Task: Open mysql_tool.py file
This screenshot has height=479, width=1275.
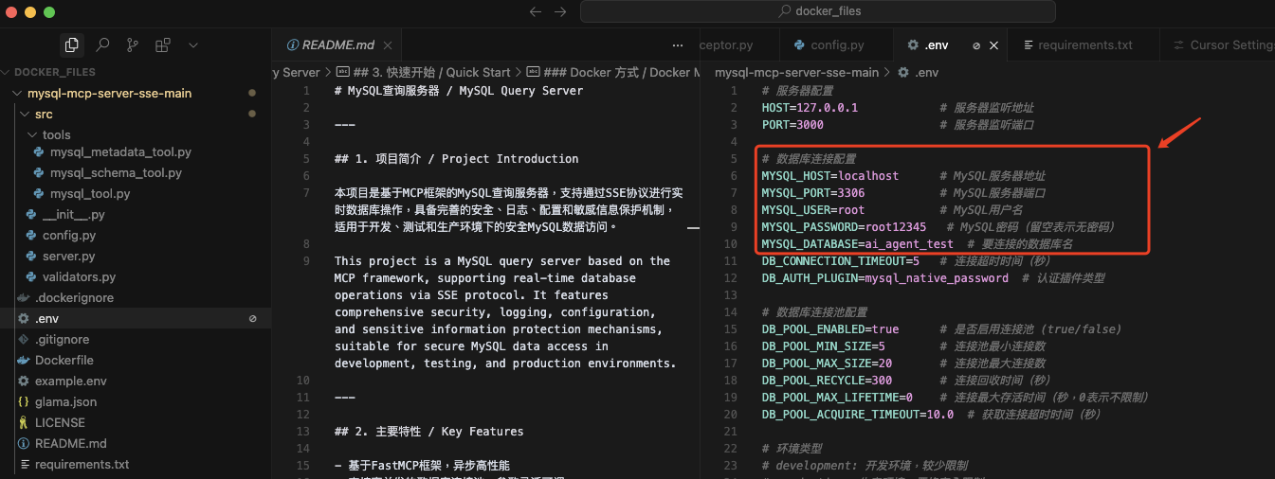Action: coord(90,193)
